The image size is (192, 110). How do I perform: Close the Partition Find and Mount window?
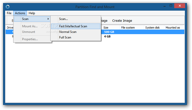point(180,6)
